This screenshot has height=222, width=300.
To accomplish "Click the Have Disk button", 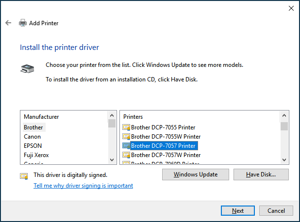I will 261,174.
